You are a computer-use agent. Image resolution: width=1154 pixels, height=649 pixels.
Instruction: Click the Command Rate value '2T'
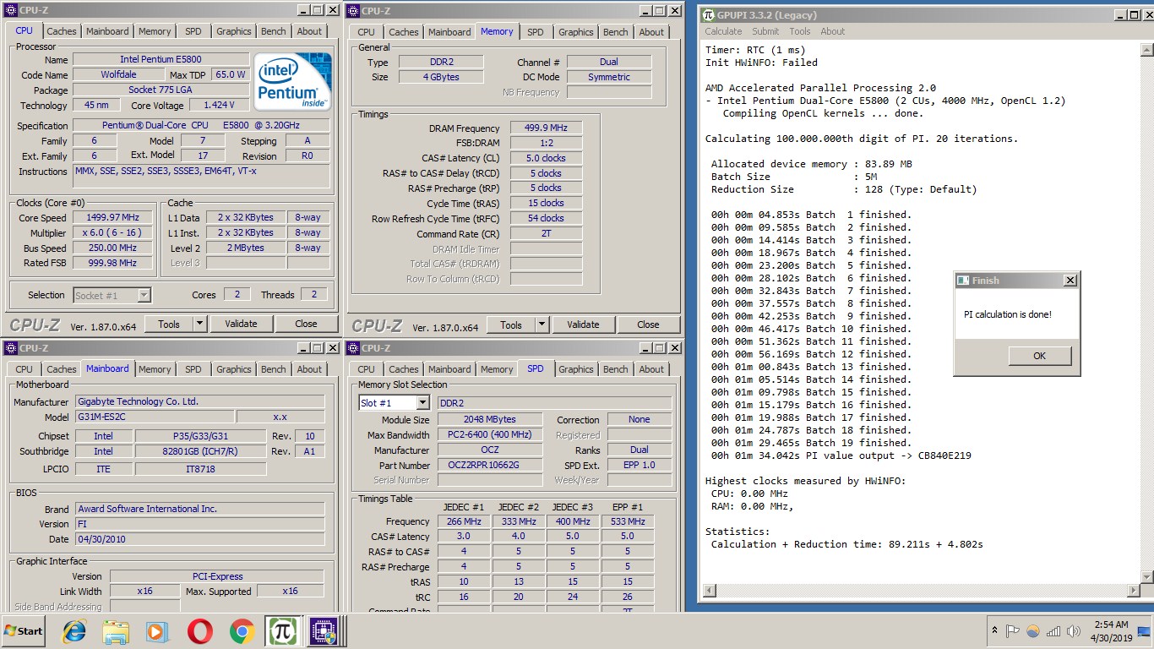545,233
